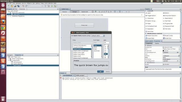182x102 pixels.
Task: Open the horizontalAlignment LEADING dropdown
Action: point(170,52)
